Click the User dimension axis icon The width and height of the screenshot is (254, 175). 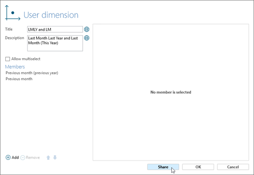[12, 13]
